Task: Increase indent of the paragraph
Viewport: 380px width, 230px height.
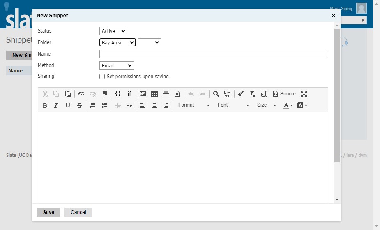Action: coord(129,105)
